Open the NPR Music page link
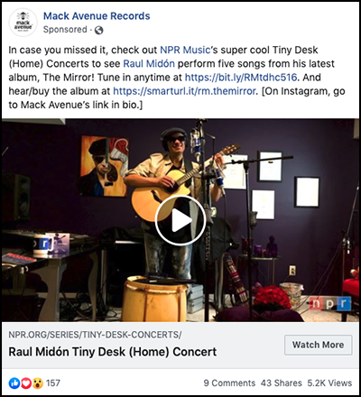The width and height of the screenshot is (361, 397). click(185, 50)
